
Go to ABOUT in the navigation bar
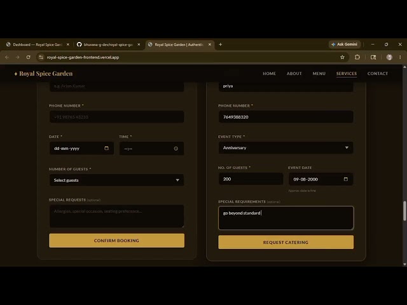[294, 74]
